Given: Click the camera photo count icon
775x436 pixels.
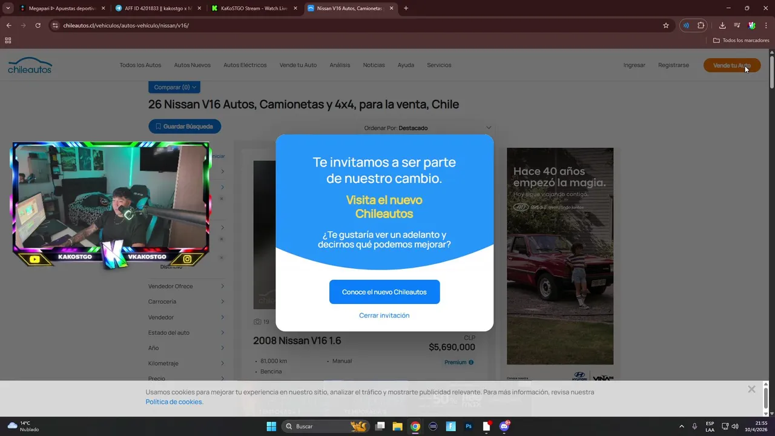Looking at the screenshot, I should 257,322.
